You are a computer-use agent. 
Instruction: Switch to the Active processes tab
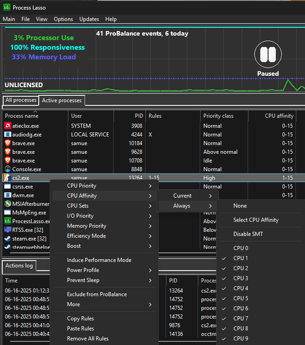[x=62, y=100]
